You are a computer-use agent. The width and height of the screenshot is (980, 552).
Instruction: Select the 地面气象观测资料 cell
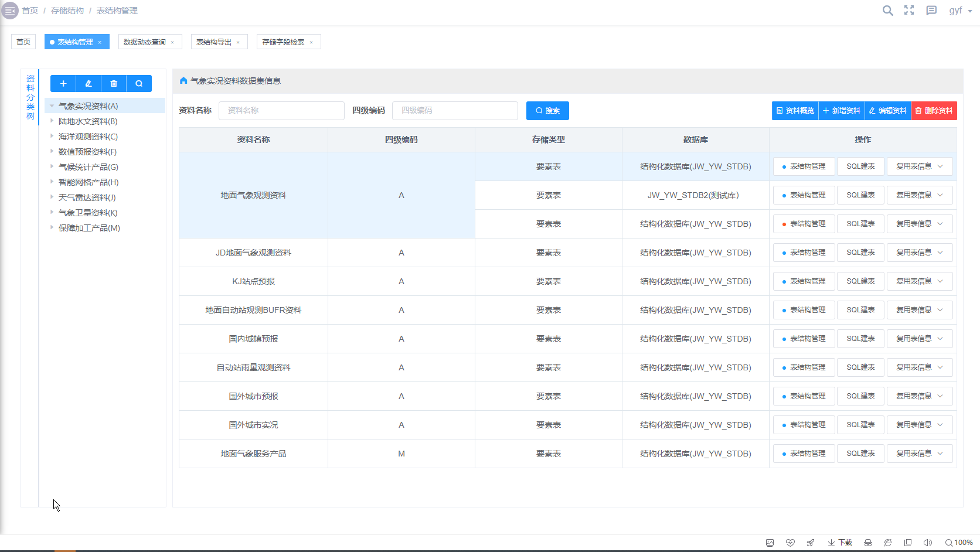click(253, 195)
